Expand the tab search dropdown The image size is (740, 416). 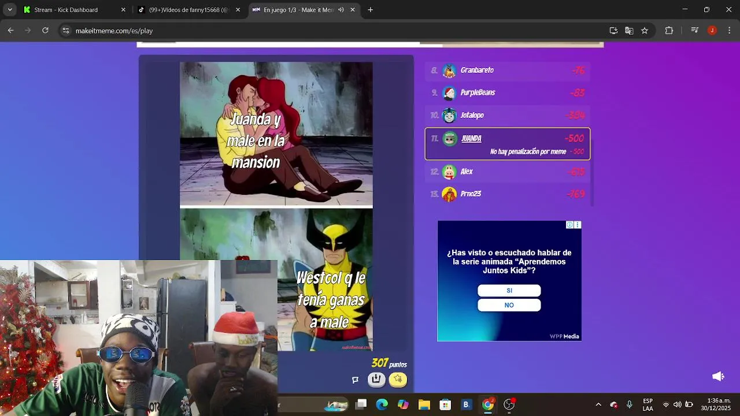(x=9, y=10)
